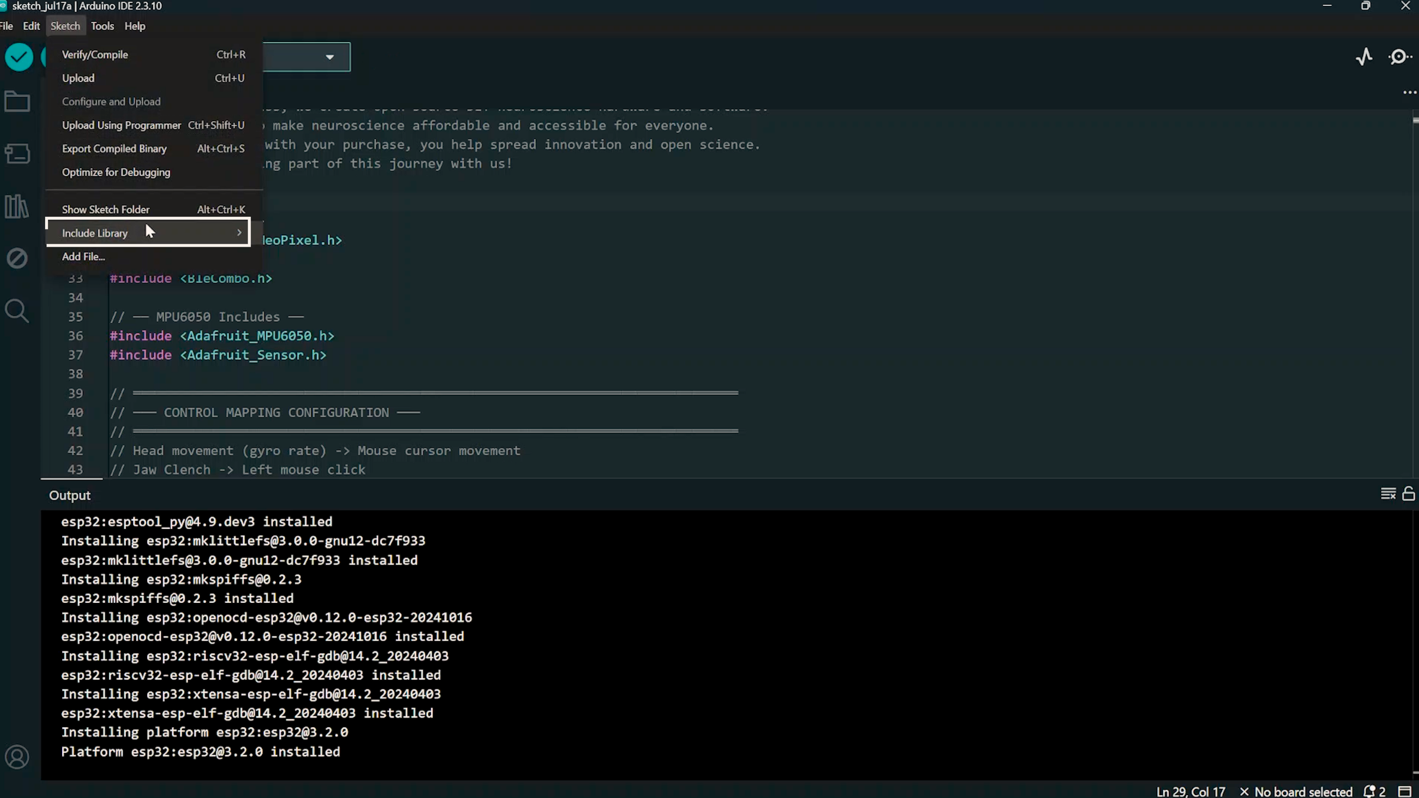Click Ln 29, Col 17 status indicator
This screenshot has width=1419, height=798.
coord(1191,791)
